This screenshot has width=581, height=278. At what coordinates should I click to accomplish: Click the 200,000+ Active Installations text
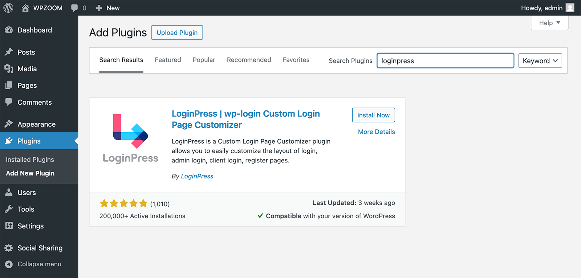pyautogui.click(x=142, y=216)
